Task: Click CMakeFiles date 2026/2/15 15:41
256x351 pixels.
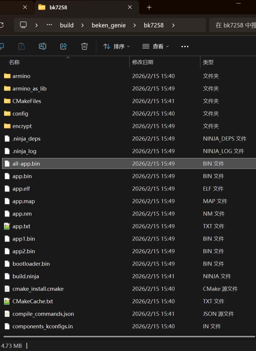Action: pyautogui.click(x=153, y=101)
